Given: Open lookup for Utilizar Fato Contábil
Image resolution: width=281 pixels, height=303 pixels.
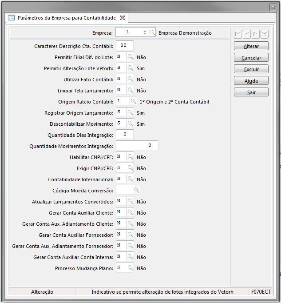Looking at the screenshot, I should (x=131, y=79).
